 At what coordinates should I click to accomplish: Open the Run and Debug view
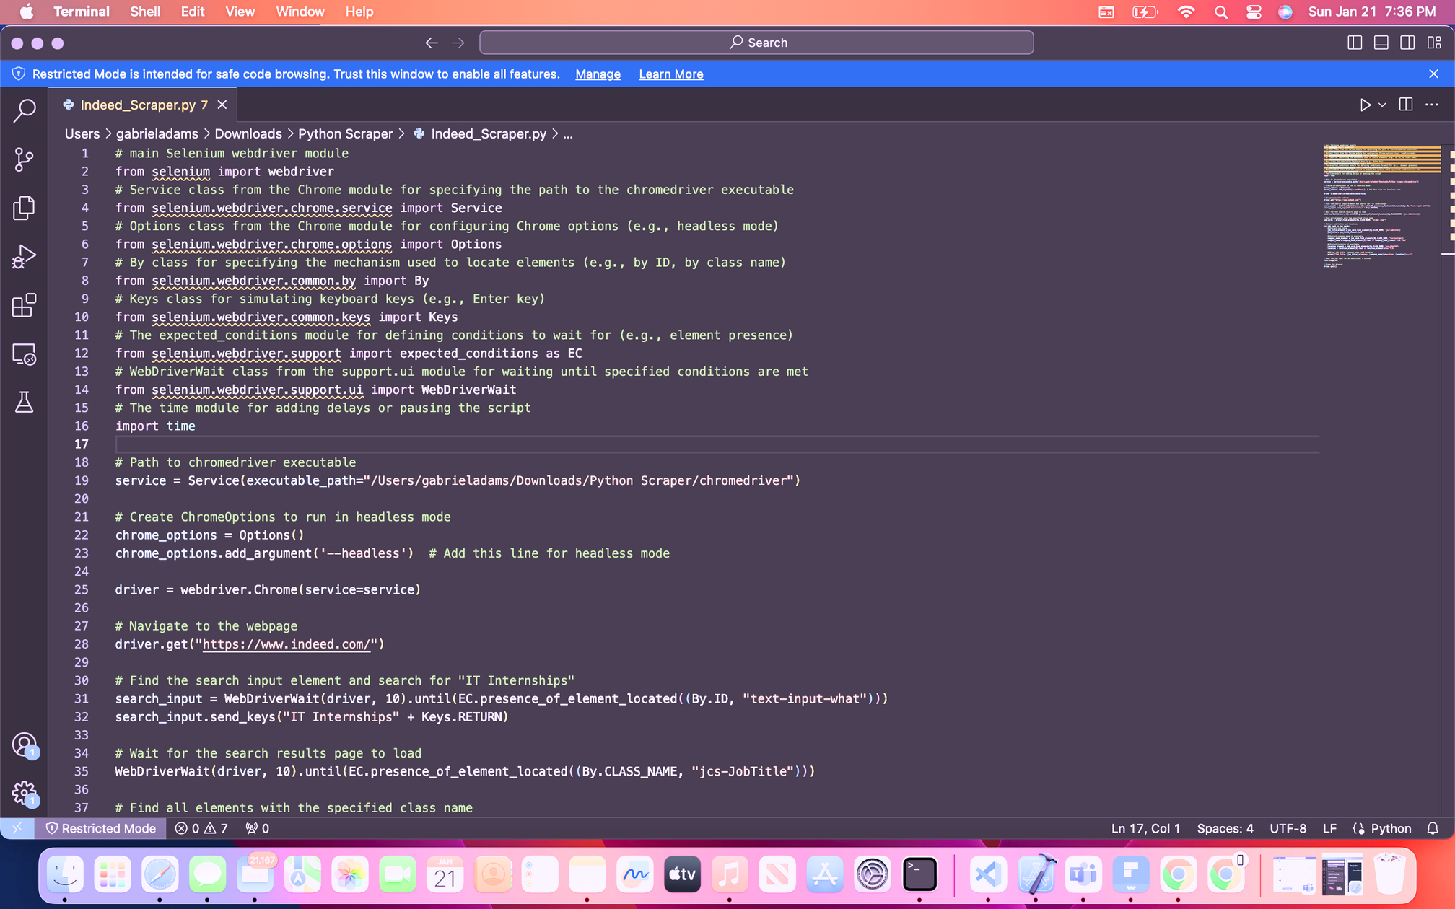24,257
